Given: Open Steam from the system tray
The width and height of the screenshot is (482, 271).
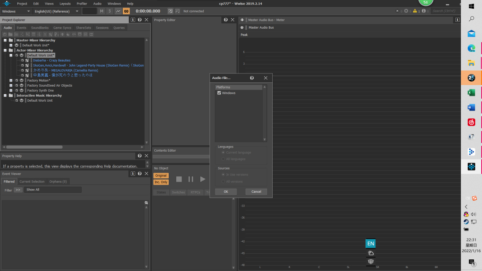Looking at the screenshot, I should [466, 222].
